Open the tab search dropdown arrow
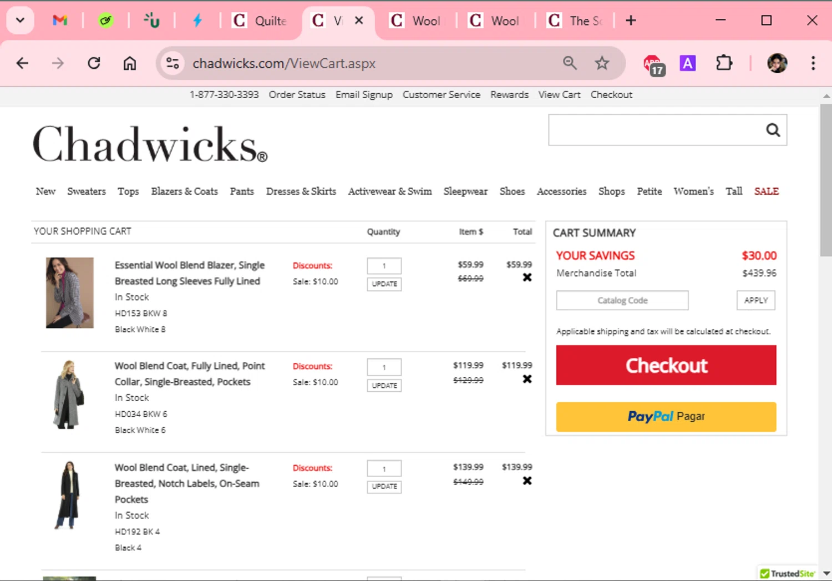 tap(20, 21)
